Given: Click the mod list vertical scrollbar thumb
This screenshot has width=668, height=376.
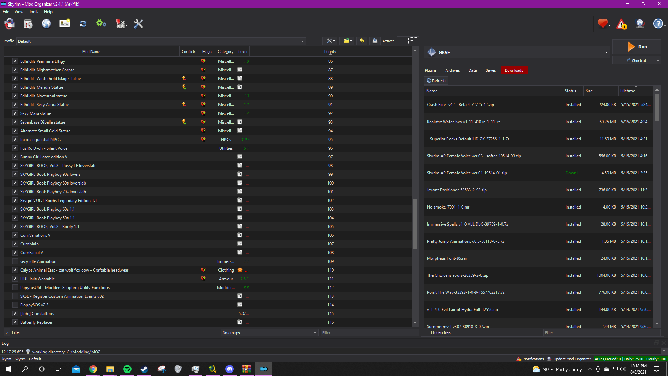Looking at the screenshot, I should pyautogui.click(x=415, y=224).
